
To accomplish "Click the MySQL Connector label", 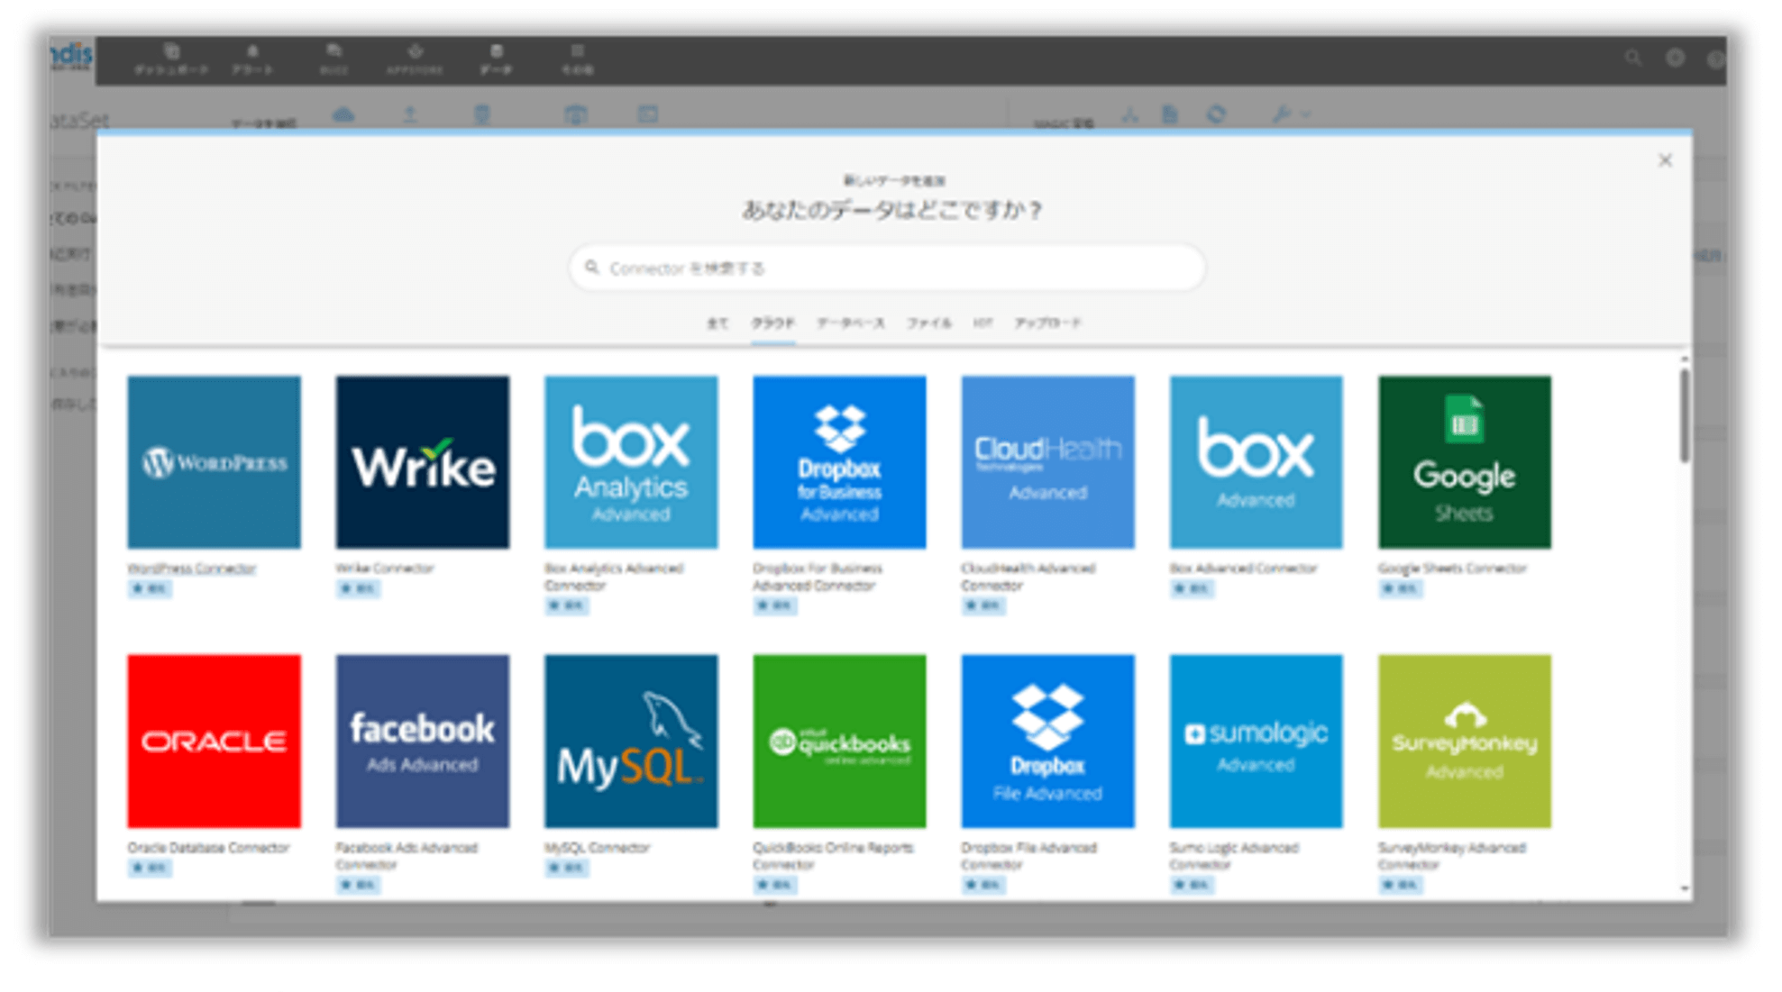I will [x=597, y=848].
